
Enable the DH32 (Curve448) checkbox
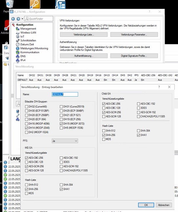point(27,107)
